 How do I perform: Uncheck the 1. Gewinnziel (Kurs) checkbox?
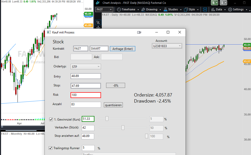point(51,119)
